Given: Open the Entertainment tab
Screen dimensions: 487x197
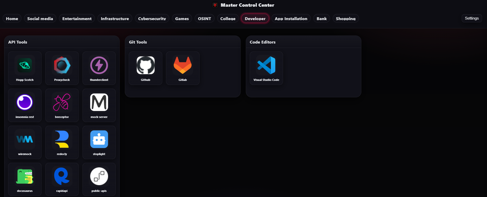Looking at the screenshot, I should click(x=77, y=19).
